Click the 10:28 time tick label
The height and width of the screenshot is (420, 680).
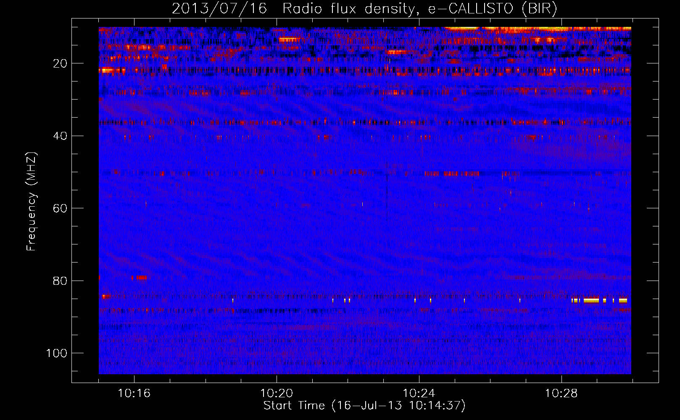tap(561, 393)
